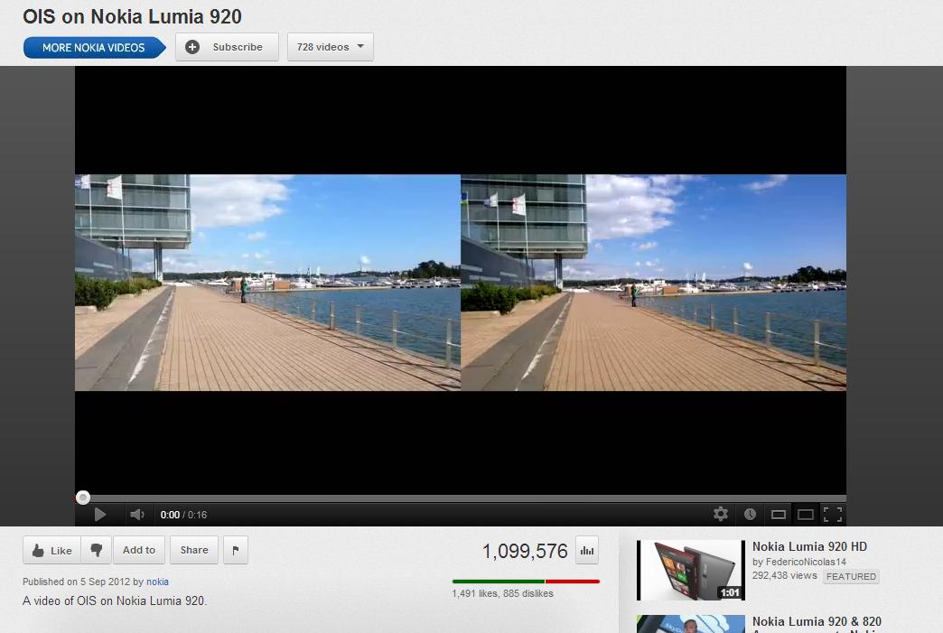Click the like/dislike ratio bar
Screen dimensions: 943x633
[527, 582]
